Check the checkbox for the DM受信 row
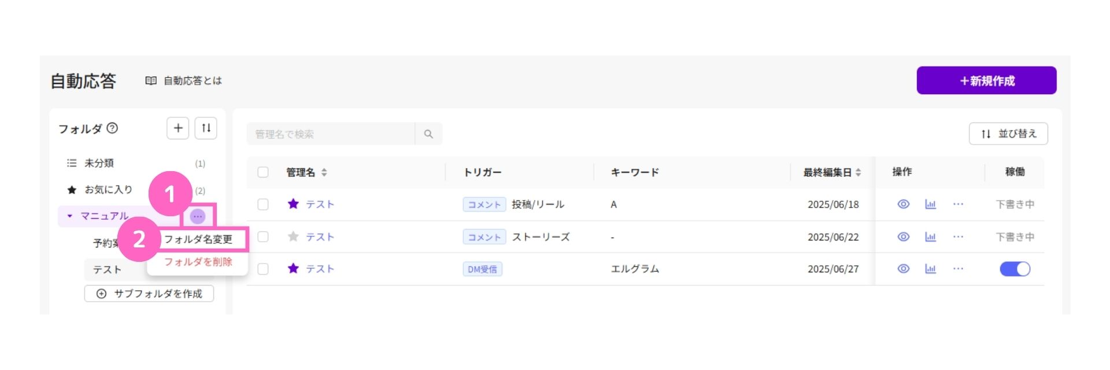Viewport: 1110px width, 370px height. [x=263, y=269]
